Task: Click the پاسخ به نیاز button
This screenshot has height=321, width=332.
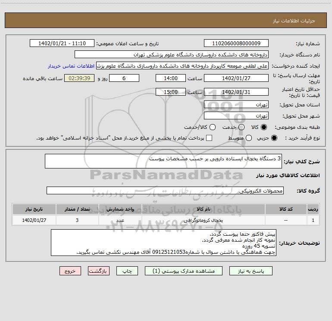Action: pyautogui.click(x=251, y=271)
